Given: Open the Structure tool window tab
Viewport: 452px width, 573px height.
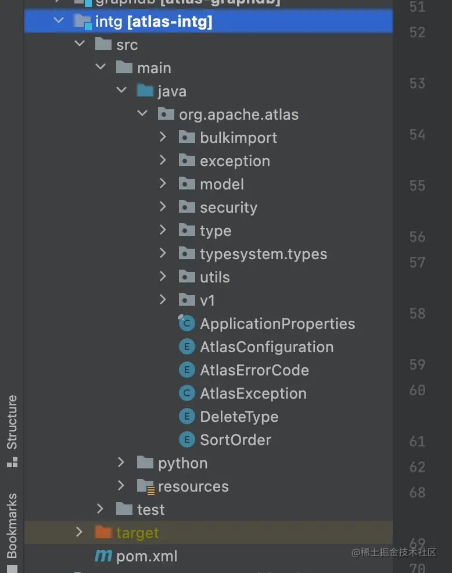Looking at the screenshot, I should (x=12, y=431).
